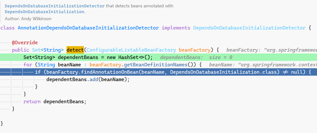Open the DependsOnDatabaseInitializationDetector link in the doc comment
Screen dimensions: 317x133
click(x=55, y=6)
